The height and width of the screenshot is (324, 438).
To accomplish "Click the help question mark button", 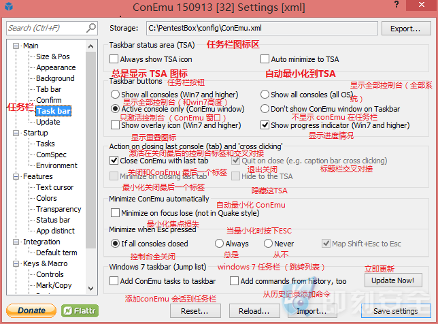I will pyautogui.click(x=397, y=5).
